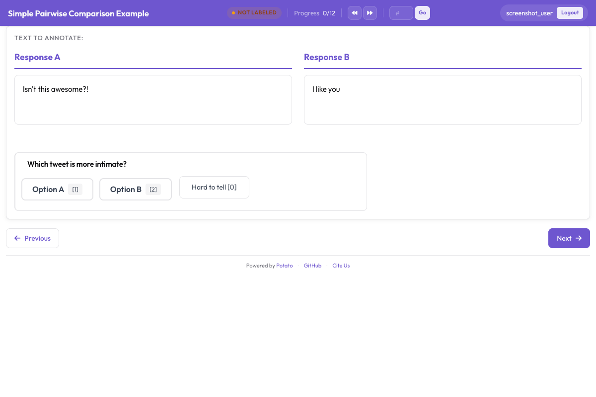This screenshot has width=596, height=397.
Task: Click inside the Response A text box
Action: click(x=153, y=99)
